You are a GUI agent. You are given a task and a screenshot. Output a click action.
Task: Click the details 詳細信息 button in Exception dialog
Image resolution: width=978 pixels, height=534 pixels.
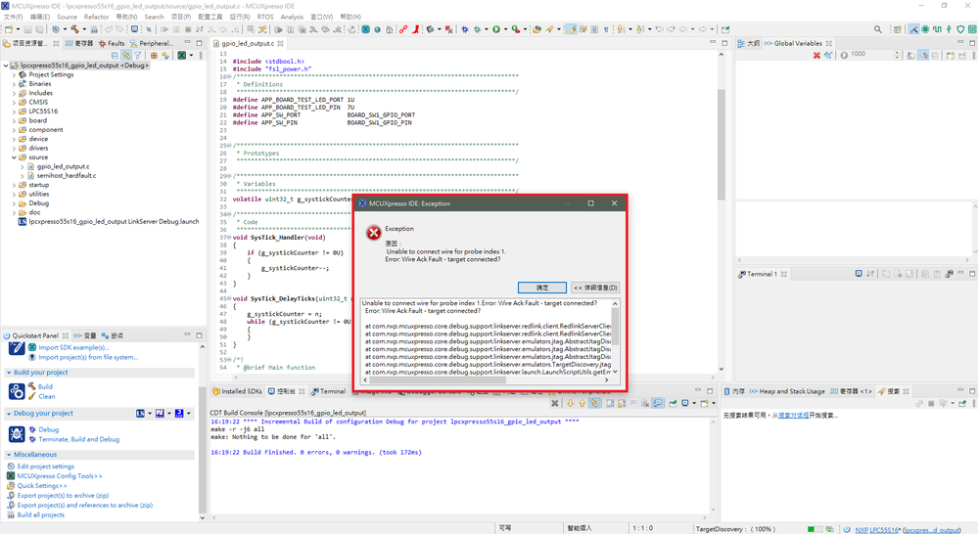pos(595,288)
